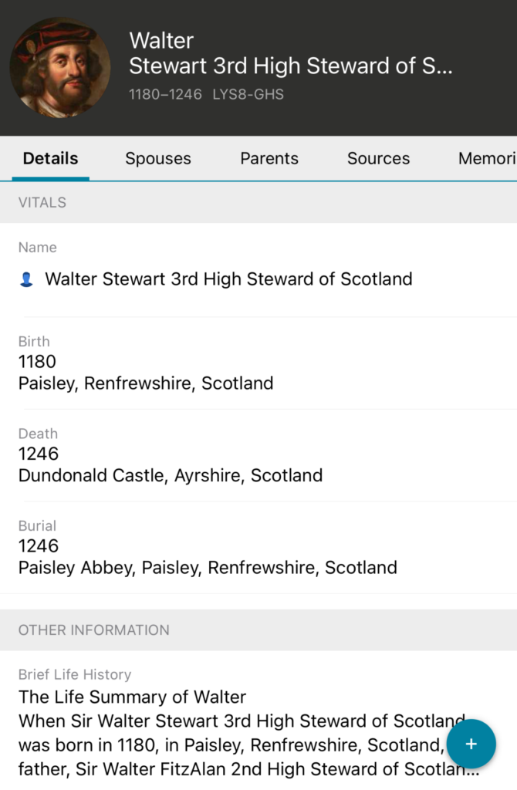
Task: Open Walter's circular portrait photo
Action: pyautogui.click(x=59, y=68)
